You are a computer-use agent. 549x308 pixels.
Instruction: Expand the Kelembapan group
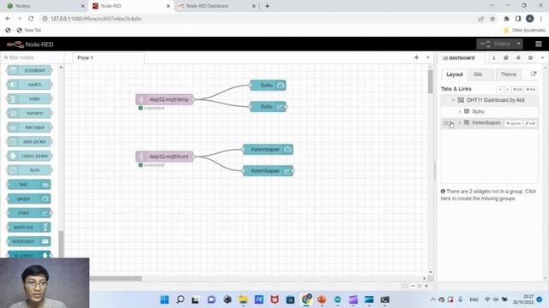click(x=460, y=122)
